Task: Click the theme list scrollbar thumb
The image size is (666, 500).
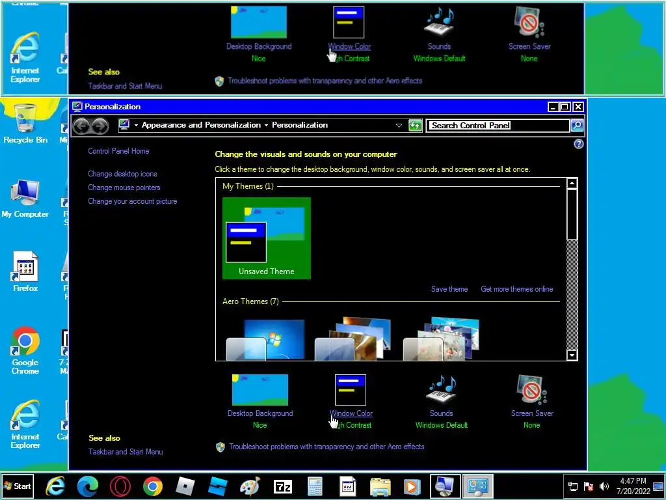Action: pos(572,215)
